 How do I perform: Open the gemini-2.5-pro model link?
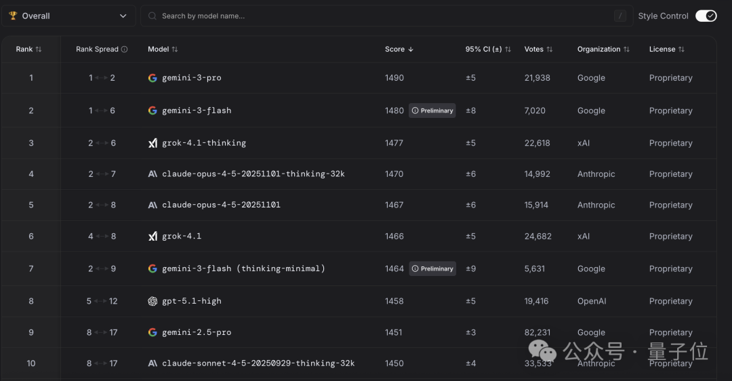197,332
